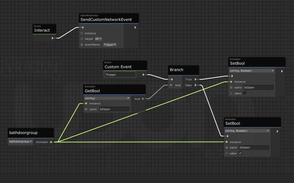
Task: Select the SendCustomNetworkEvent node header
Action: point(106,19)
